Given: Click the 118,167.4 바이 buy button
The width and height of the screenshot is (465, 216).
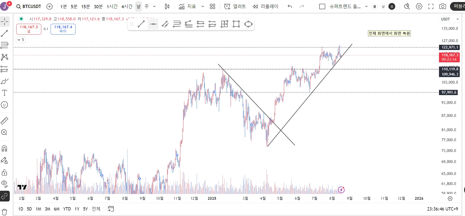Looking at the screenshot, I should pyautogui.click(x=63, y=29).
